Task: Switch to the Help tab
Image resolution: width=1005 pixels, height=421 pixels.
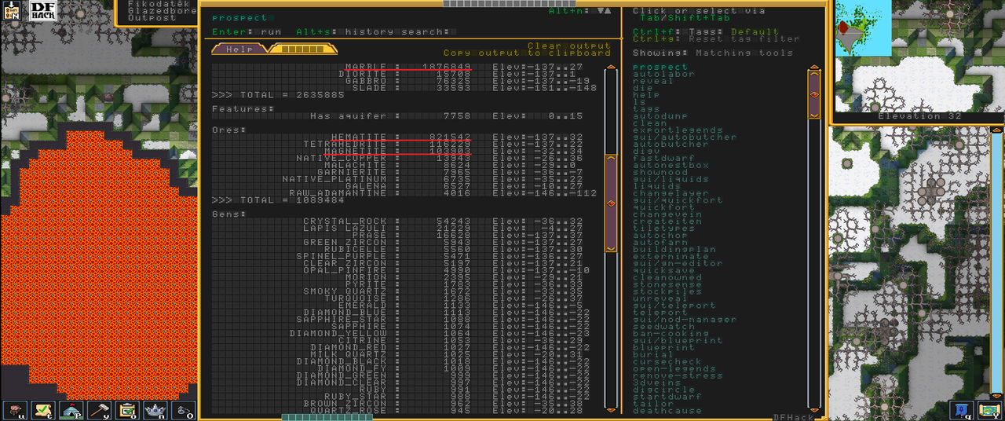Action: tap(239, 49)
